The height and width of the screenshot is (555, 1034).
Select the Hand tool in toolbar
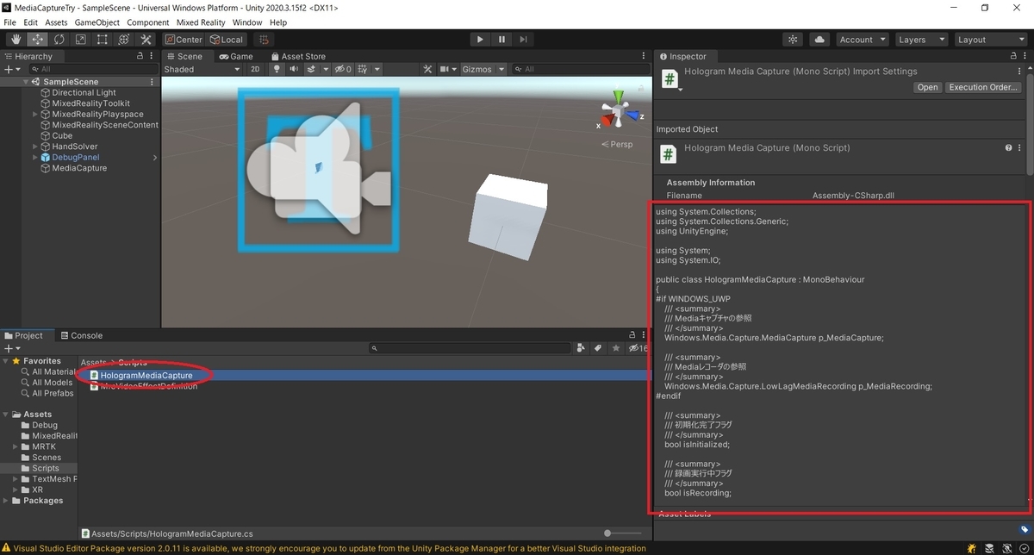pos(16,40)
